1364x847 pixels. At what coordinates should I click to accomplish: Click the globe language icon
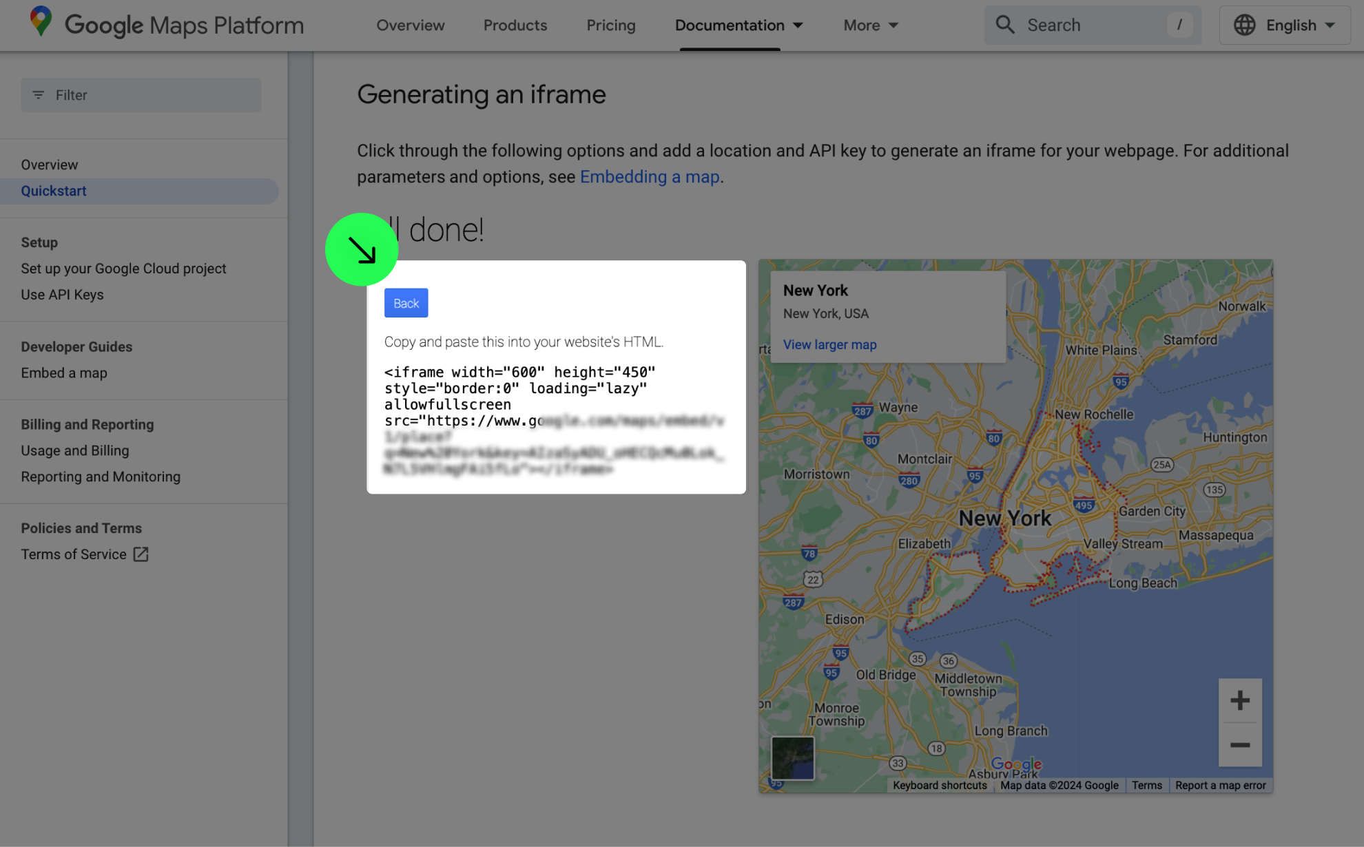(1244, 25)
